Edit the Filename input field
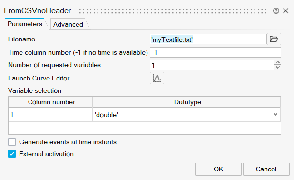Screen dimensions: 294x180 click(x=208, y=40)
